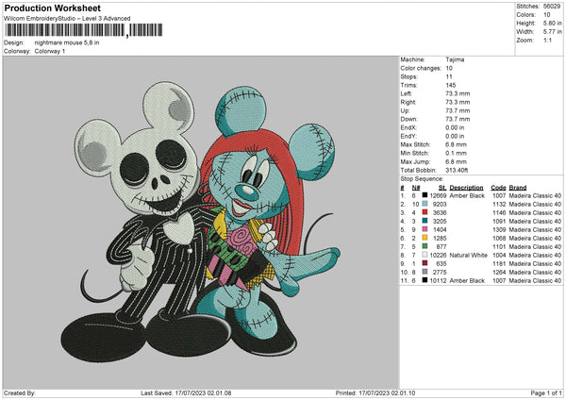Select the light blue swatch beside 9203 stitches
The width and height of the screenshot is (566, 400).
424,204
